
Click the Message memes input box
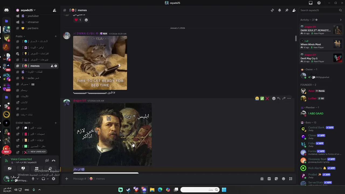click(x=162, y=179)
